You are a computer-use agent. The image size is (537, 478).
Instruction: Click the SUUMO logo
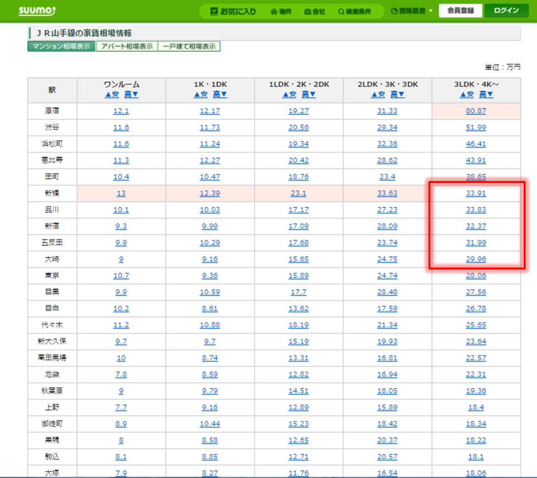[37, 11]
